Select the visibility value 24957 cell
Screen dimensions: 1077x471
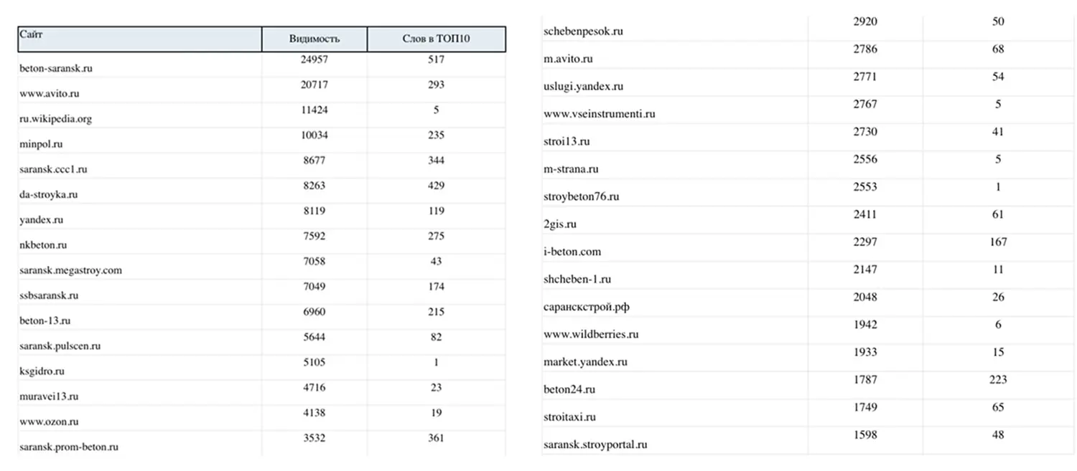pos(314,59)
